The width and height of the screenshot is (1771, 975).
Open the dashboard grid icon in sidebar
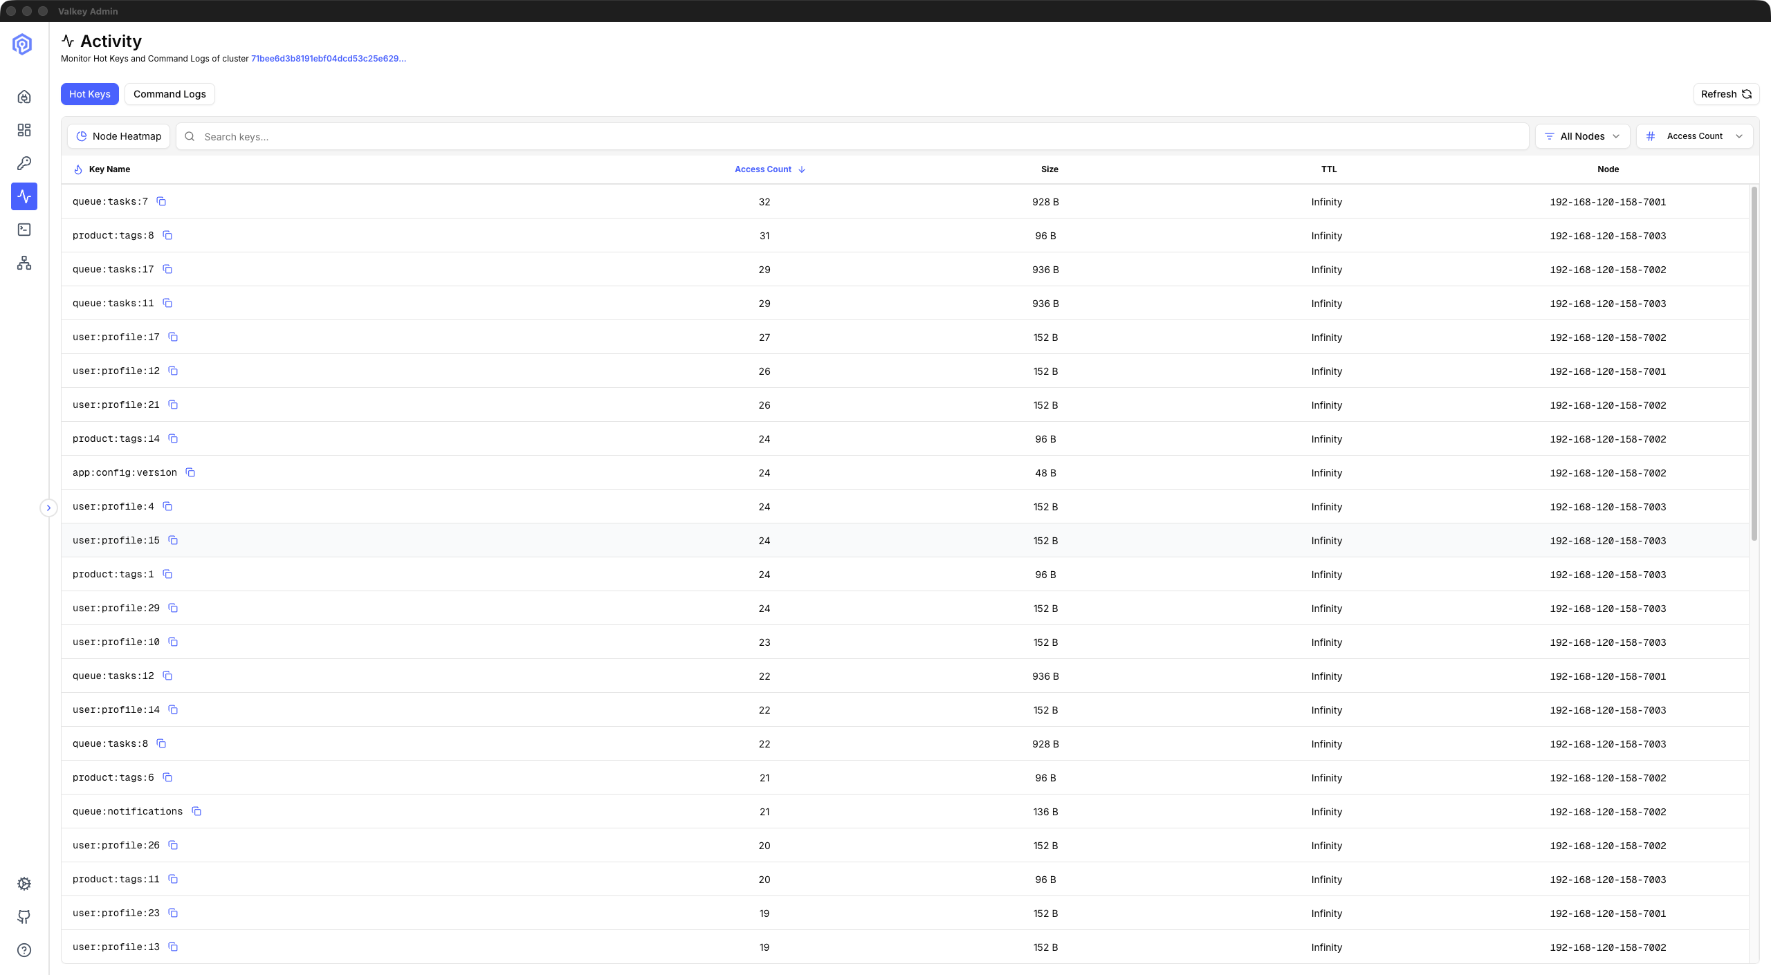click(x=24, y=130)
